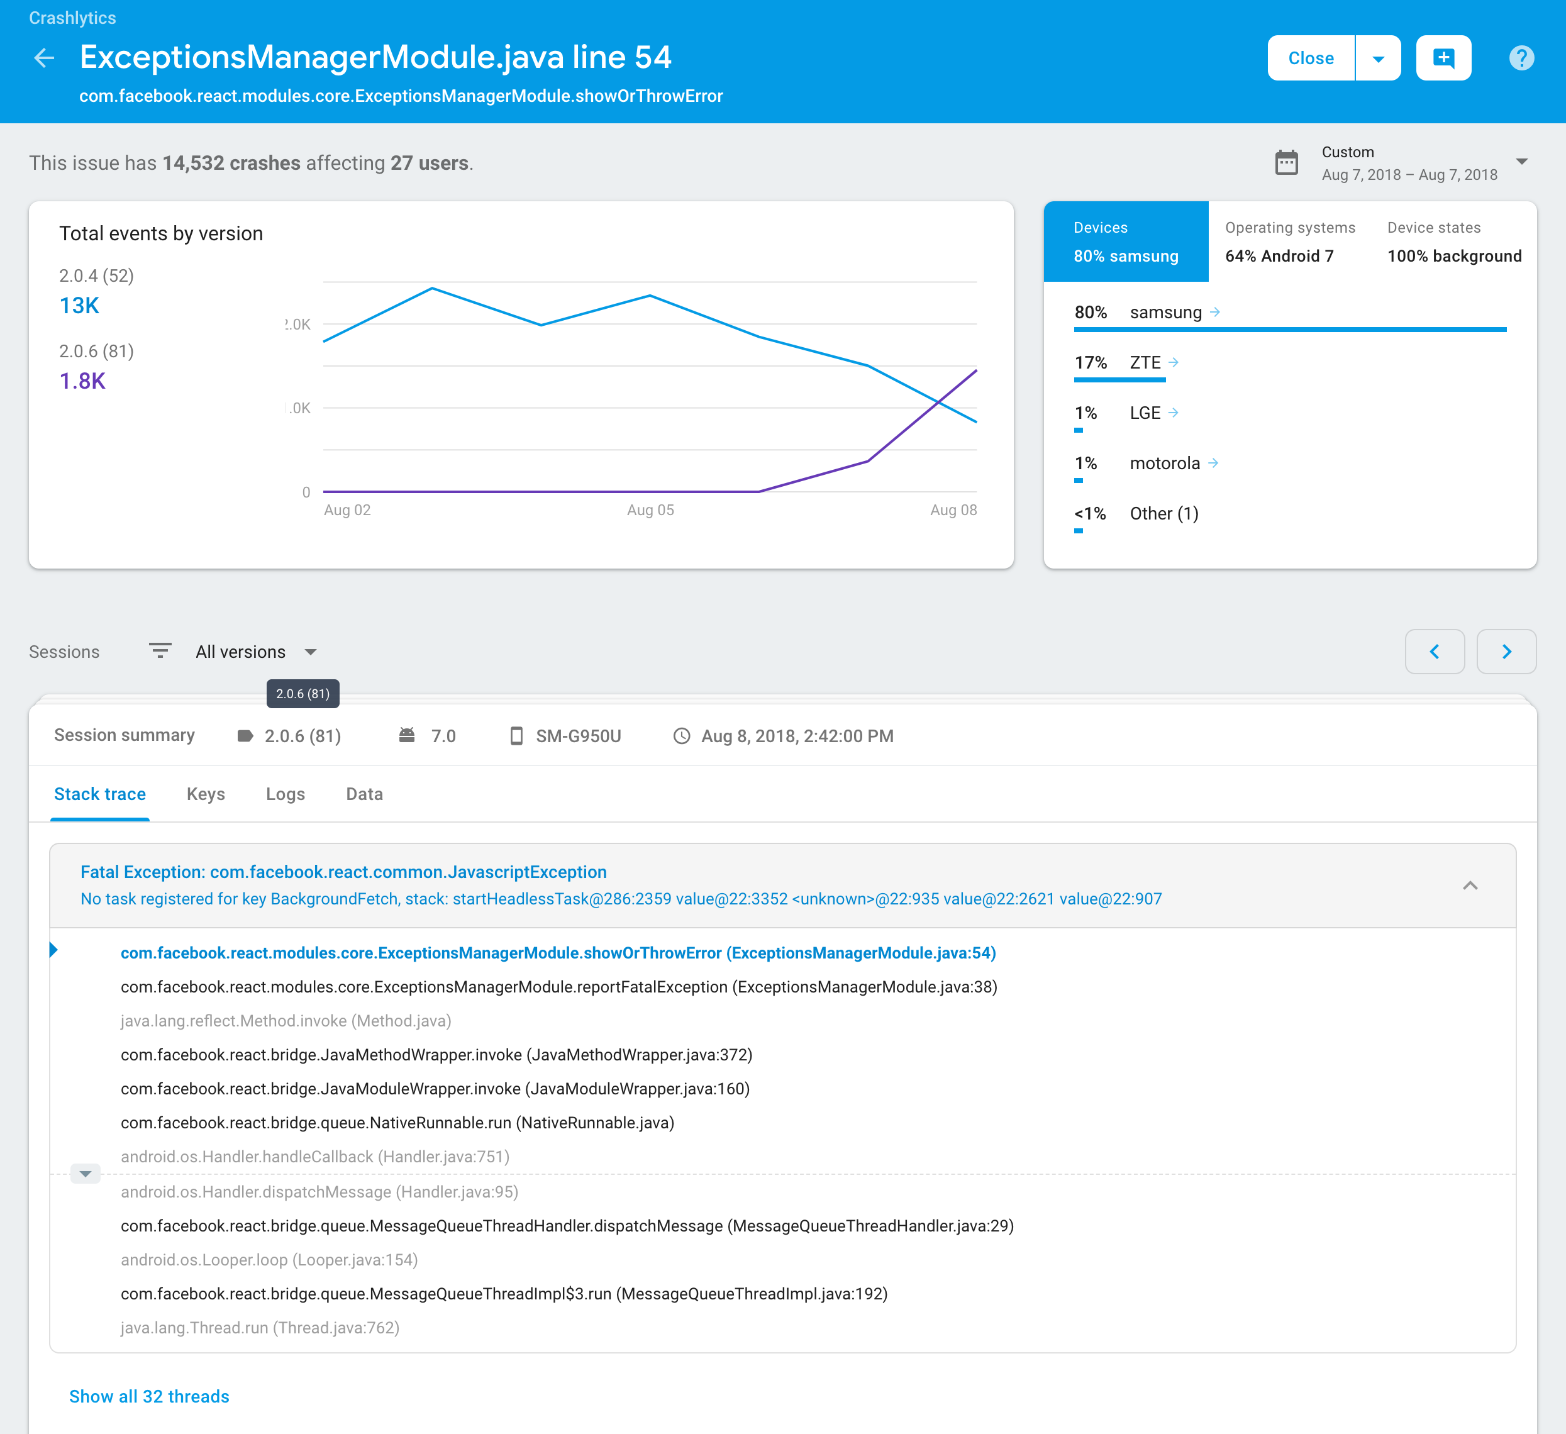Open the showOrThrowError stack frame link
Image resolution: width=1566 pixels, height=1434 pixels.
pyautogui.click(x=558, y=952)
